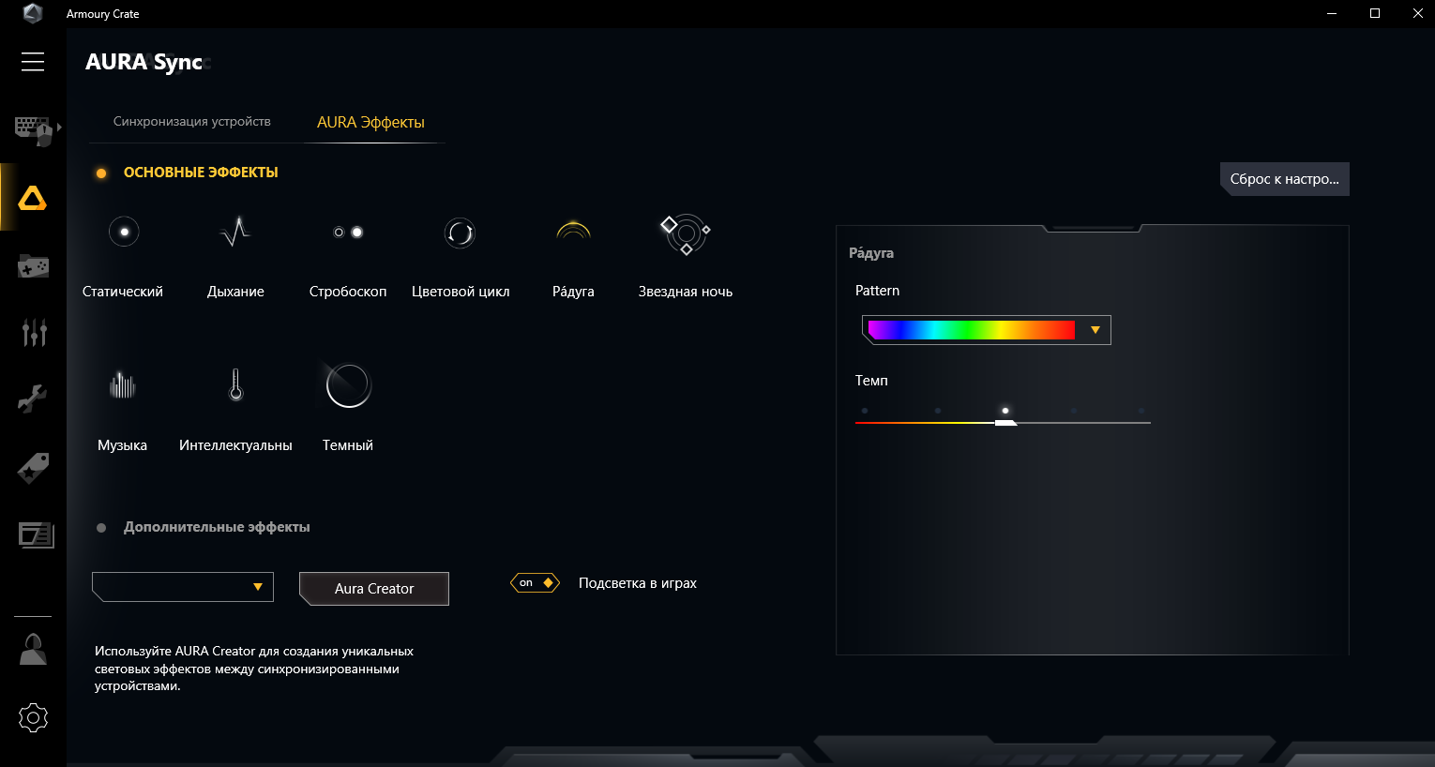Click the Подсветка в играх label
Image resolution: width=1435 pixels, height=767 pixels.
(638, 583)
